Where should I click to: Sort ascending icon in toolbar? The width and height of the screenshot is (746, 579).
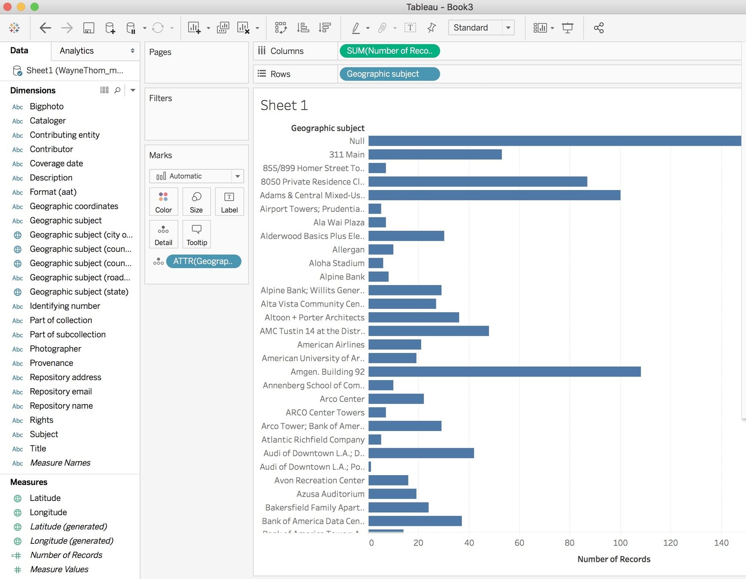click(x=303, y=28)
